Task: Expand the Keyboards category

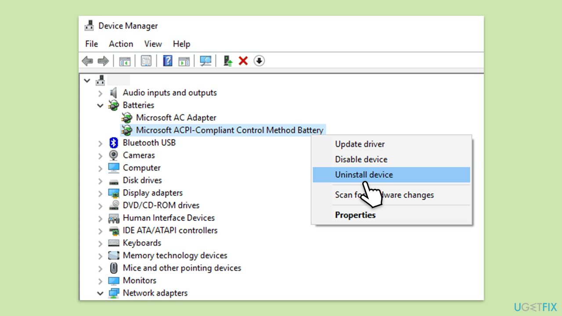Action: [x=101, y=243]
